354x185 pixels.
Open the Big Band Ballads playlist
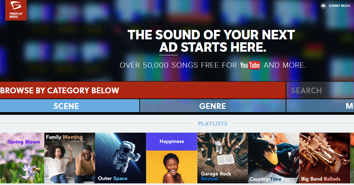pyautogui.click(x=325, y=158)
